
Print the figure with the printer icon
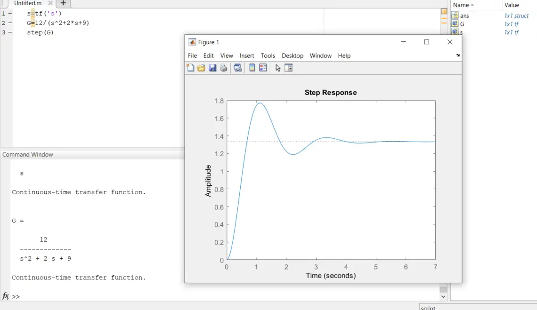(224, 68)
